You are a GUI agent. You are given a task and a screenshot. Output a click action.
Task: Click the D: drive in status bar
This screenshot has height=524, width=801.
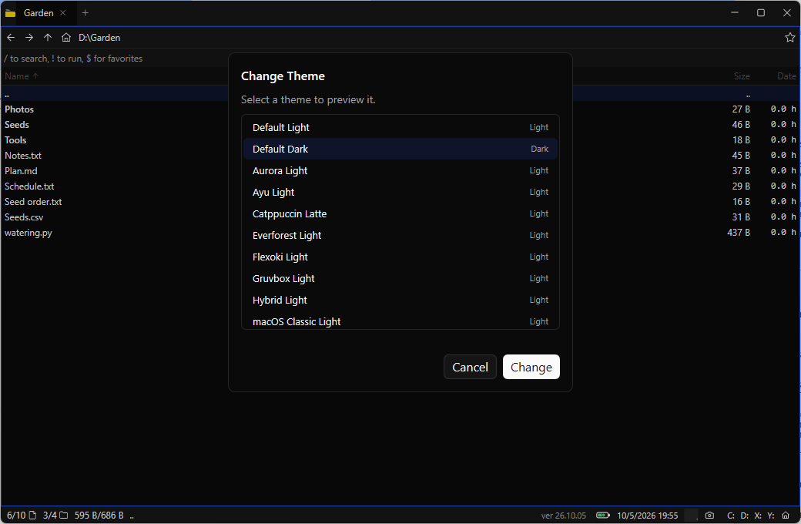(745, 516)
